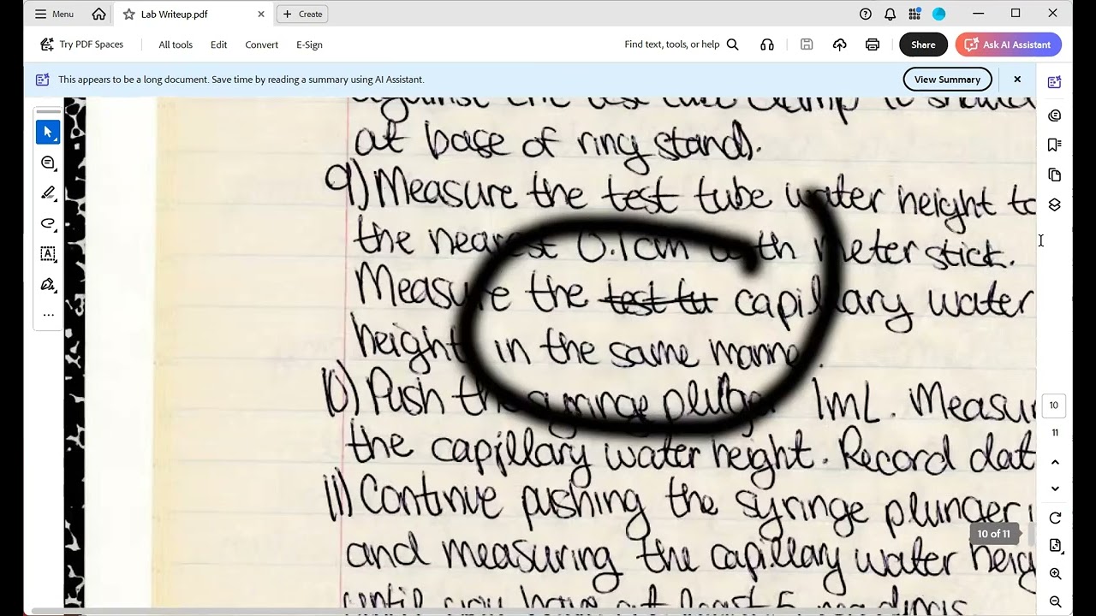Open the Comments panel in right sidebar
This screenshot has height=616, width=1096.
point(1055,115)
